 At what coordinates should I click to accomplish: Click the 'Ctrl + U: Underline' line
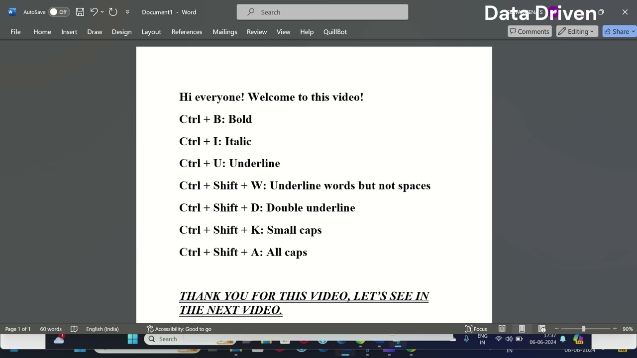point(229,164)
